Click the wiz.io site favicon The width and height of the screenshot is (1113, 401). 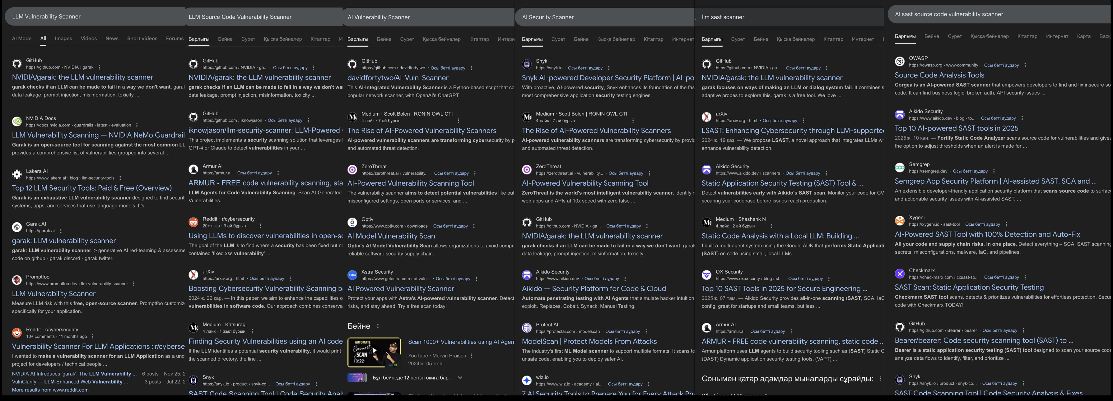pos(527,380)
